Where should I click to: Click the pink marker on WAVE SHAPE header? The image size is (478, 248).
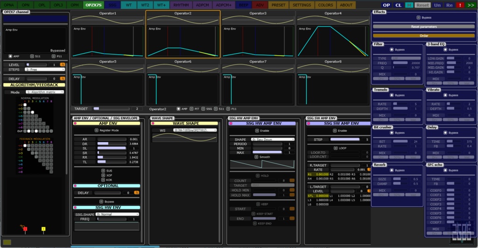153,124
